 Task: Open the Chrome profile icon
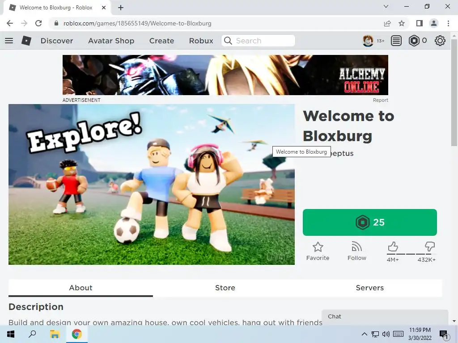(434, 23)
